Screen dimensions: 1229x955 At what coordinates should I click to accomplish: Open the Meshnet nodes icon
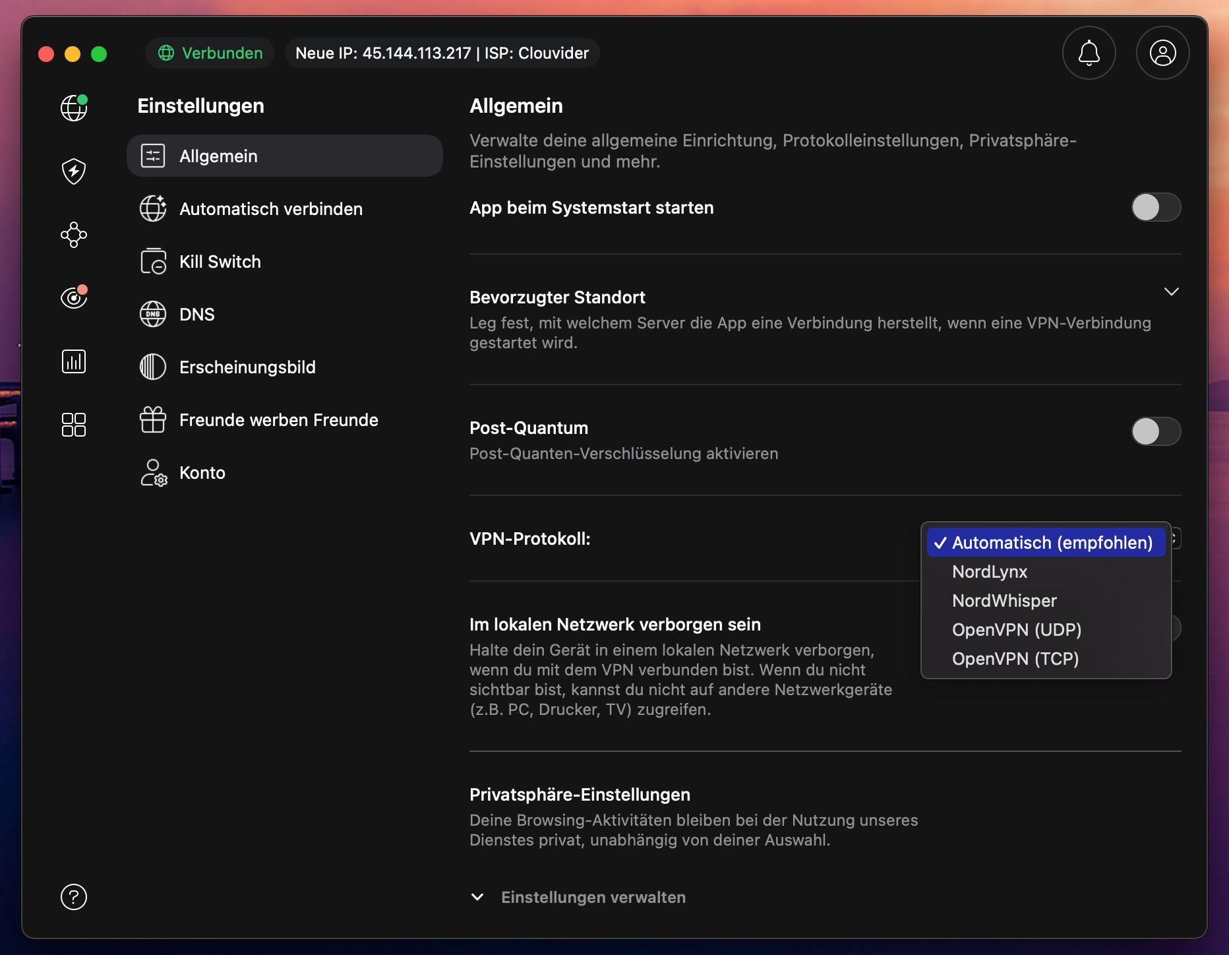click(x=74, y=235)
